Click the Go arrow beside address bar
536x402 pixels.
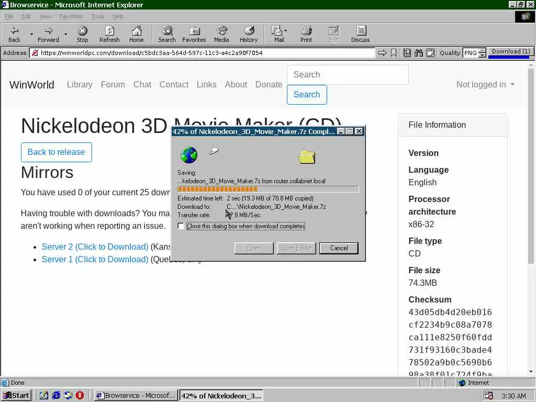tap(383, 53)
